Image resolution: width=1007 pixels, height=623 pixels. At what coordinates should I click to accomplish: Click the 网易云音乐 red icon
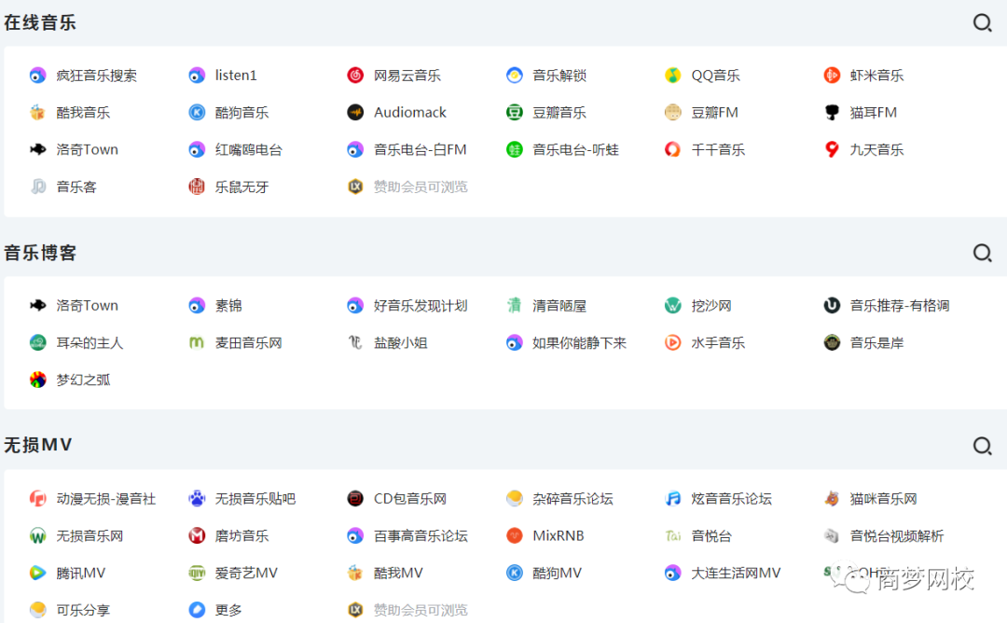pos(355,76)
